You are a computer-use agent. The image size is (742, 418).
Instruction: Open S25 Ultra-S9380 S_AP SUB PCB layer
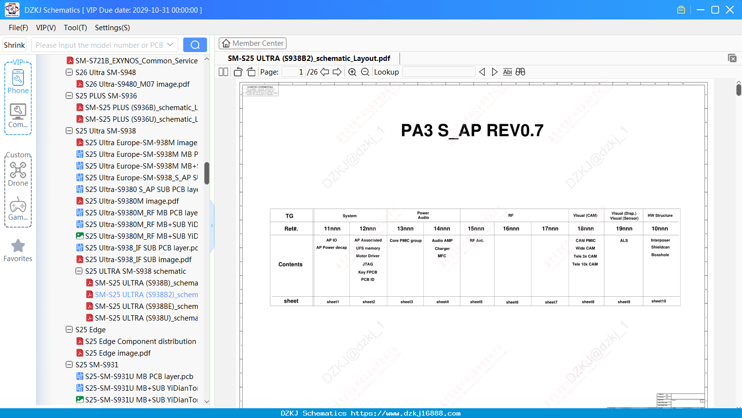click(137, 190)
